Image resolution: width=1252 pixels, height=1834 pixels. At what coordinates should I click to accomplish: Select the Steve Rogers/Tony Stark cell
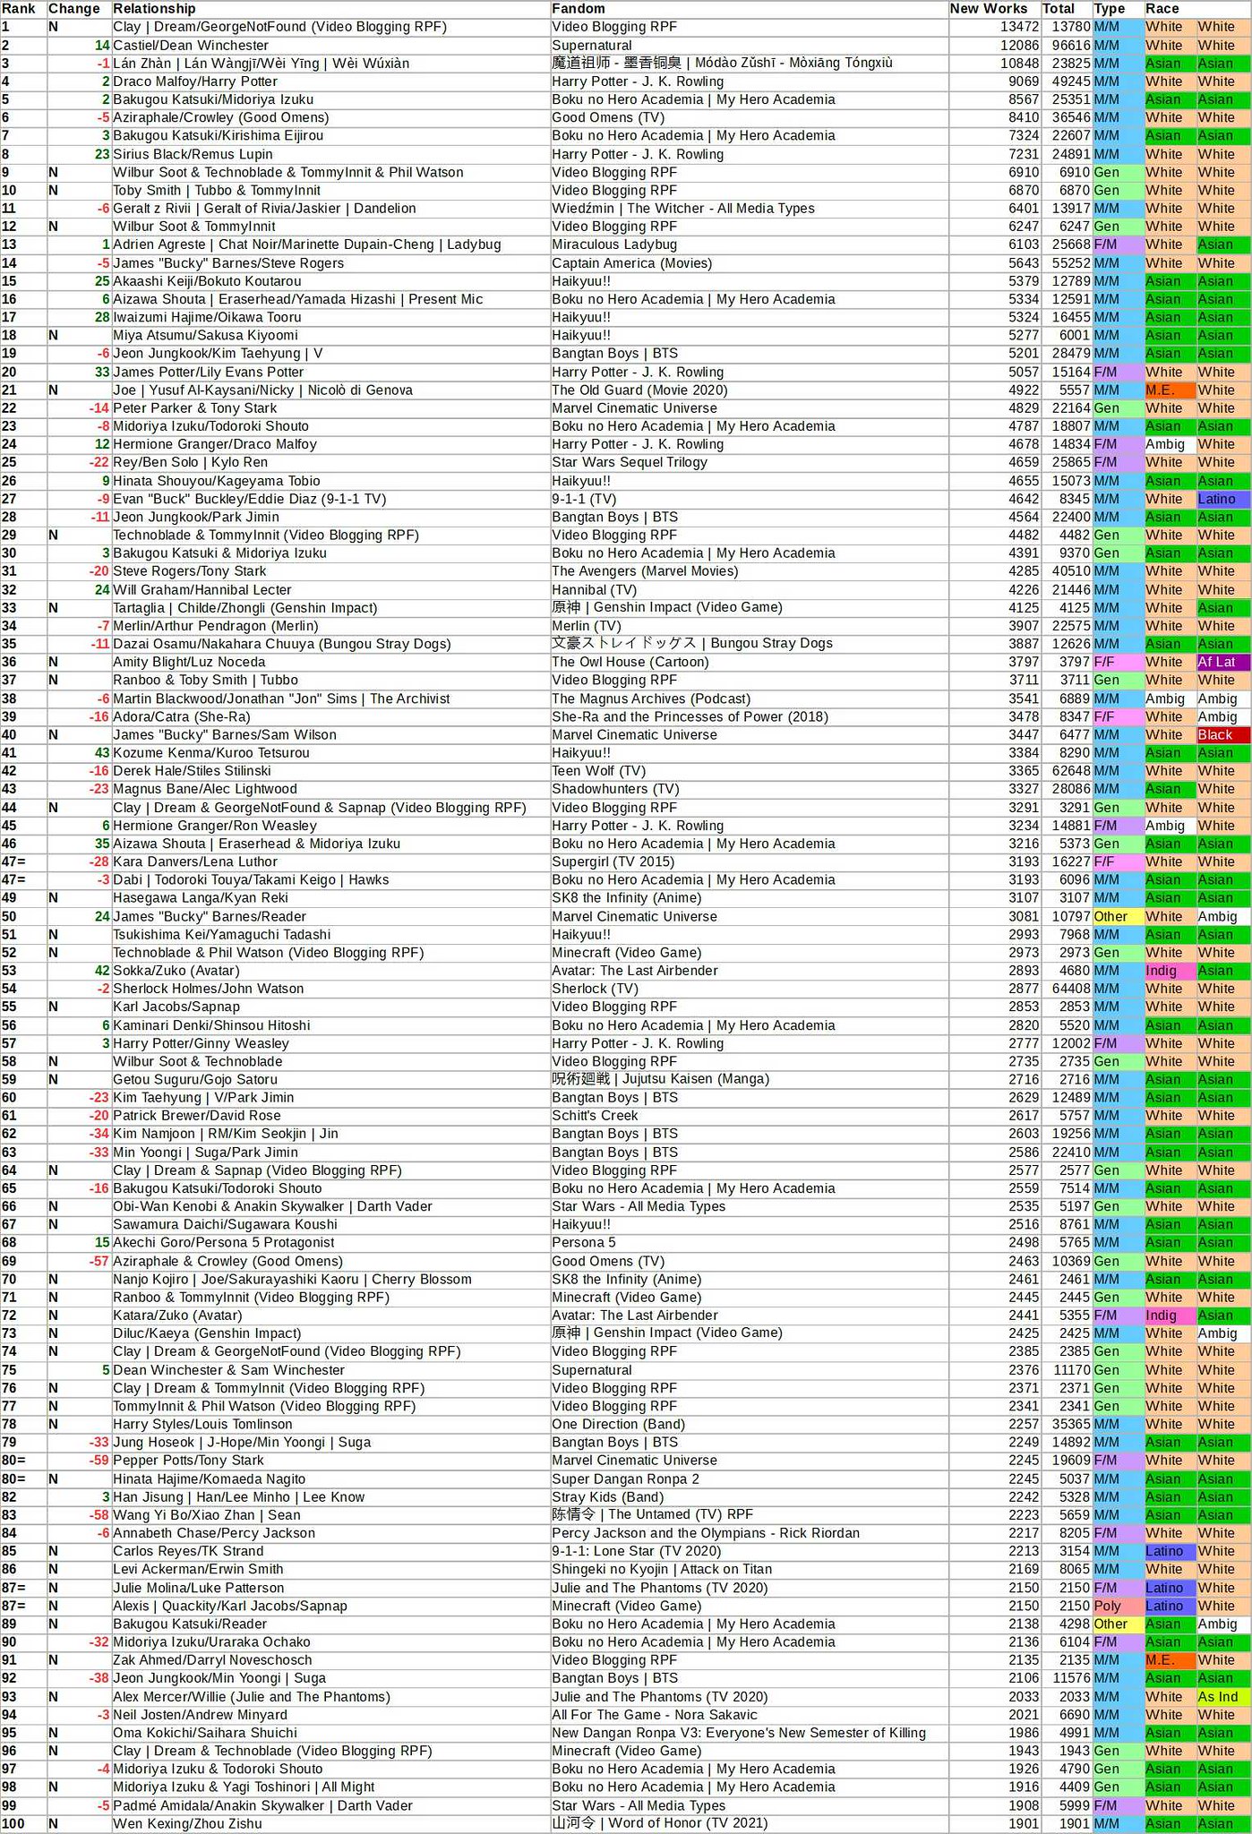pyautogui.click(x=330, y=571)
